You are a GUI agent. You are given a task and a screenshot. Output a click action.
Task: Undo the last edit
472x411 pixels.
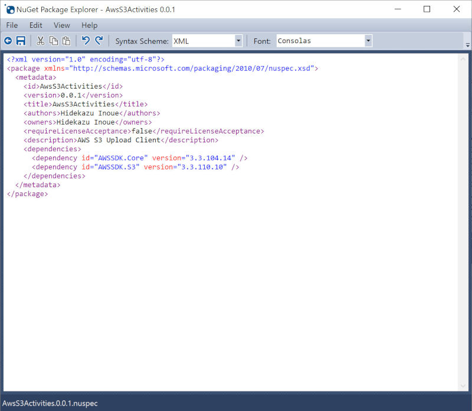(x=86, y=41)
